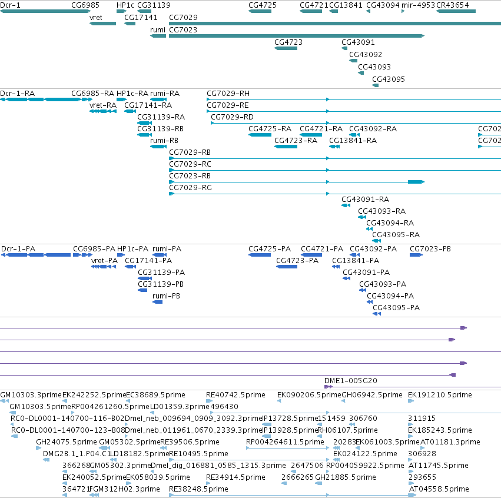Image resolution: width=501 pixels, height=498 pixels.
Task: Click the CG17141 gene label
Action: (x=141, y=18)
